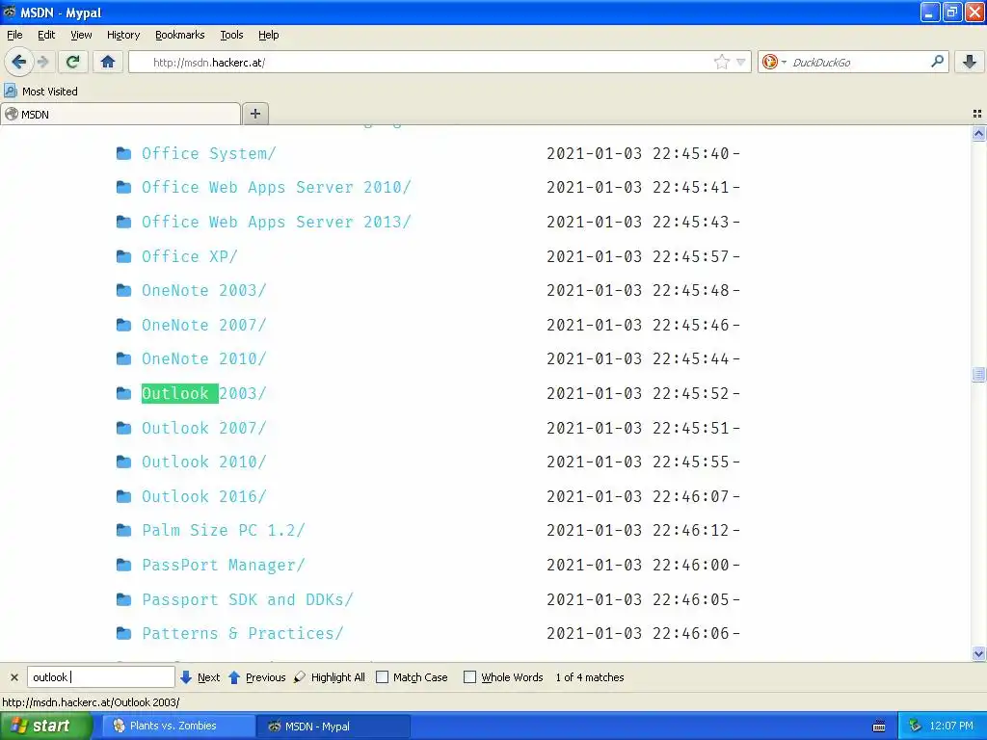Image resolution: width=987 pixels, height=740 pixels.
Task: Click folder icon beside PassPort Manager/
Action: pos(124,565)
